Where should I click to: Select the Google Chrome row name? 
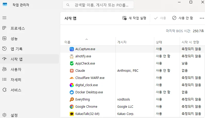[x=86, y=107]
